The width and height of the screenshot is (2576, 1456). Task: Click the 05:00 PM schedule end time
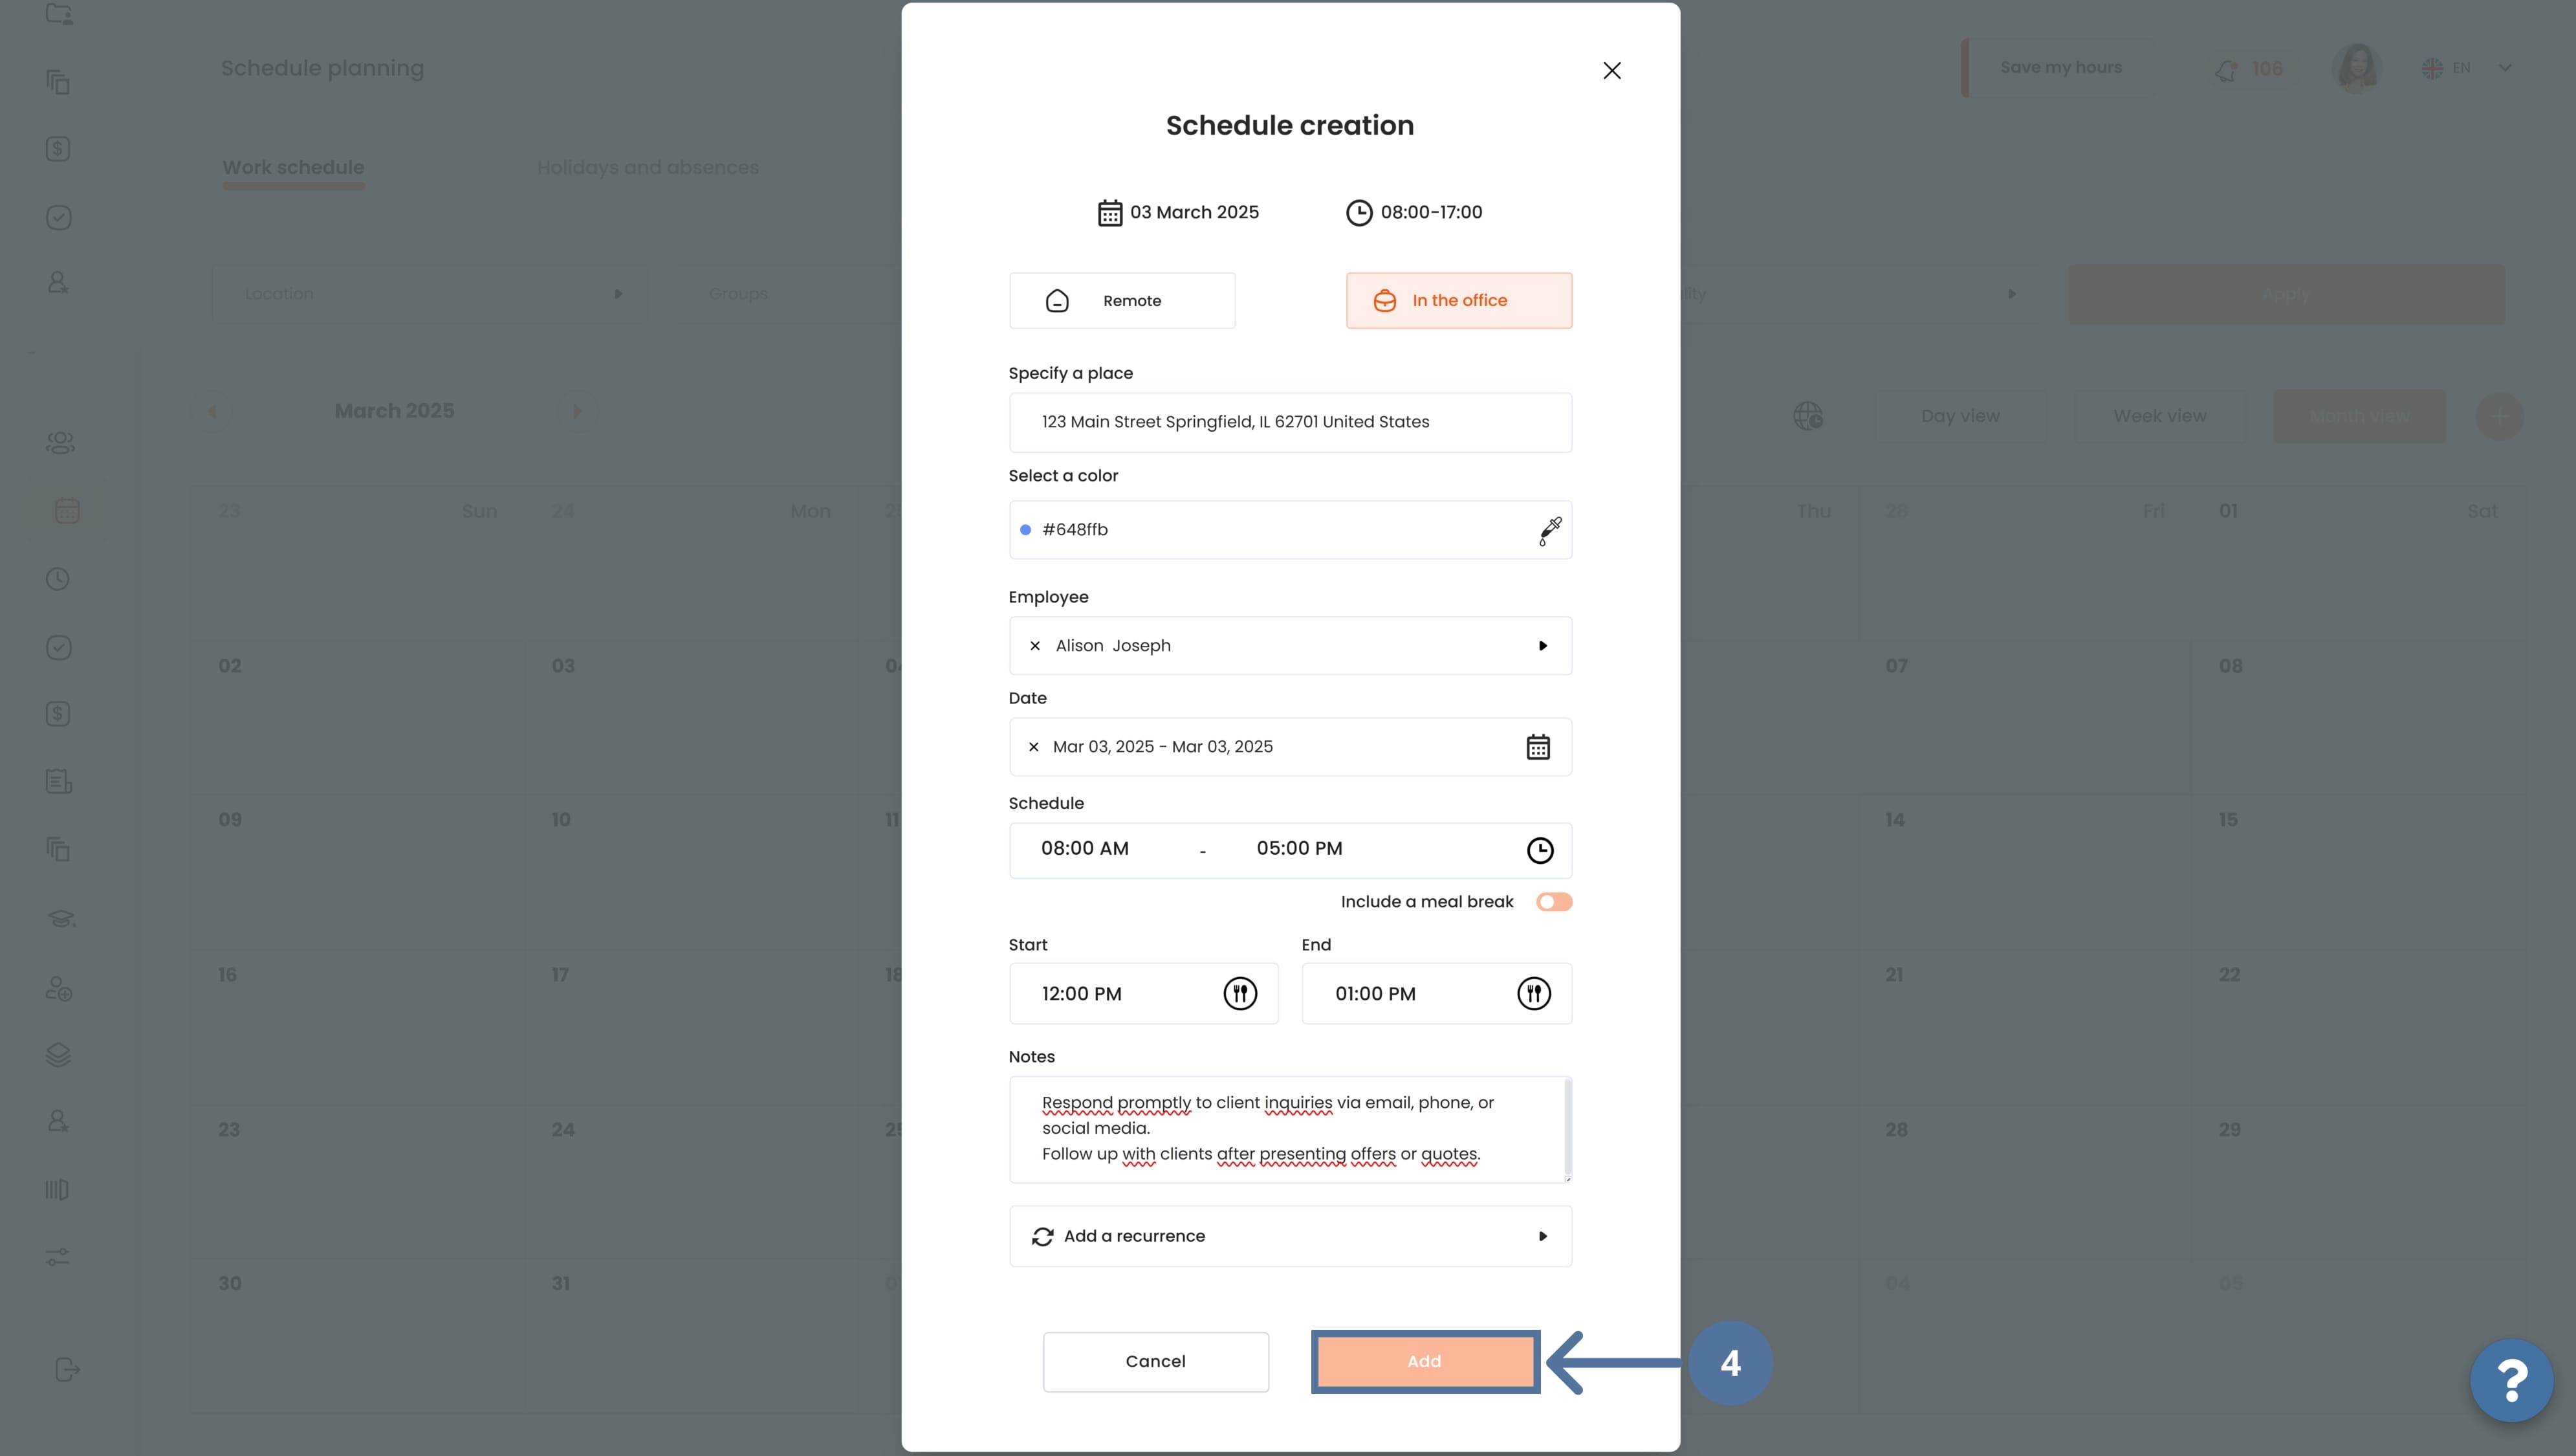click(1299, 848)
